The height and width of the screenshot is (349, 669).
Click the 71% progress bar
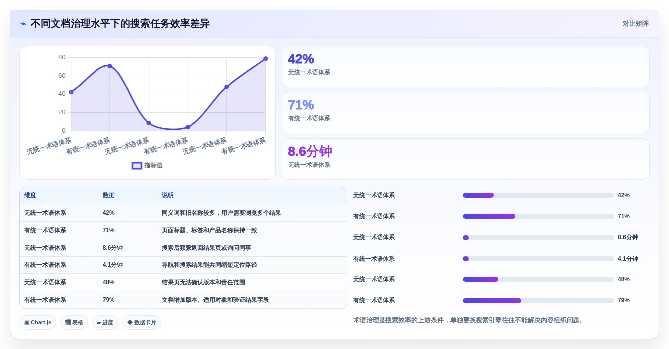click(x=538, y=216)
